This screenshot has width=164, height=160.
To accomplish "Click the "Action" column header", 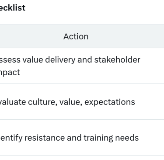I will [76, 36].
